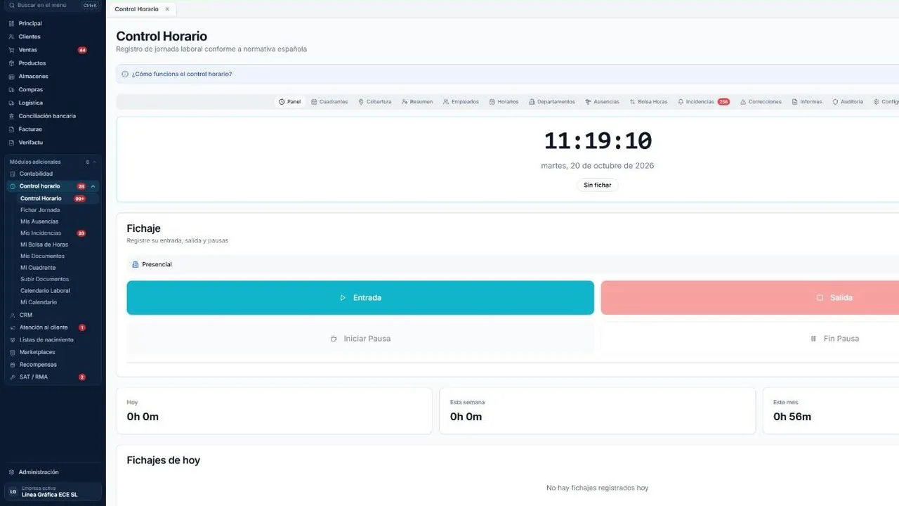
Task: Open Mis Ausencias in sidebar submenu
Action: [x=39, y=221]
